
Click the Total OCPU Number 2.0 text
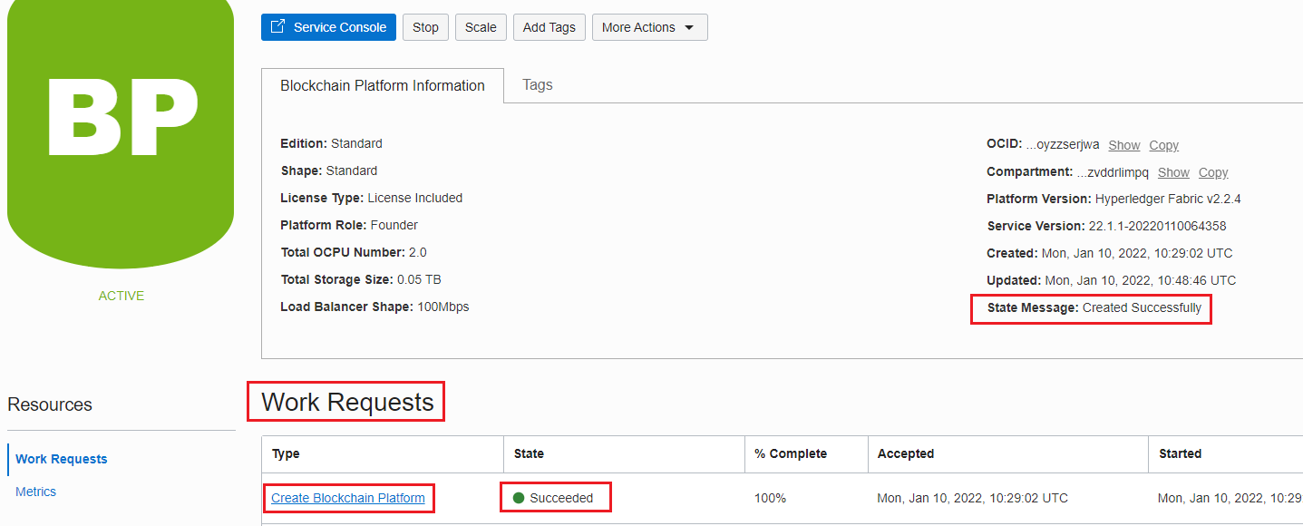(354, 252)
